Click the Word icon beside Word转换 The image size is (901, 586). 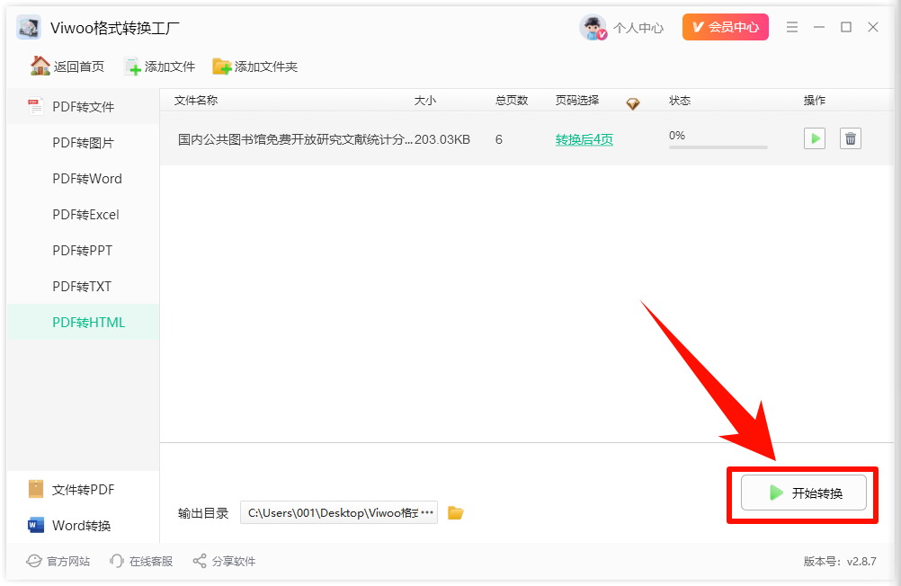coord(36,525)
